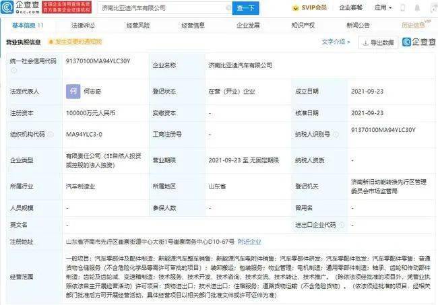
Task: Click organization code MA94YLC3-0
Action: pyautogui.click(x=84, y=135)
